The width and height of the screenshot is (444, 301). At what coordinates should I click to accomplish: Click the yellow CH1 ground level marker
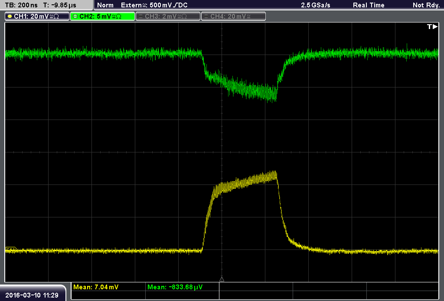11,250
